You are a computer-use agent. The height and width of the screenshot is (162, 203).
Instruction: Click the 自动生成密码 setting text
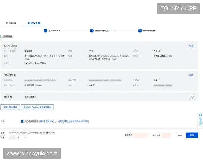[x=30, y=97]
